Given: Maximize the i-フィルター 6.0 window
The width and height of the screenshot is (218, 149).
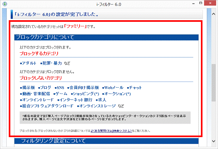Looking at the screenshot, I should (200, 3).
